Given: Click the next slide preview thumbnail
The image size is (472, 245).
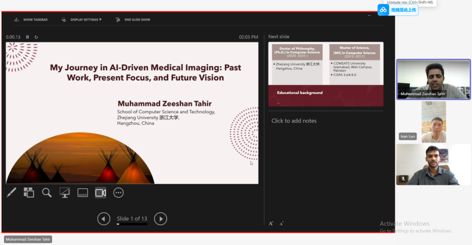Looking at the screenshot, I should point(326,74).
